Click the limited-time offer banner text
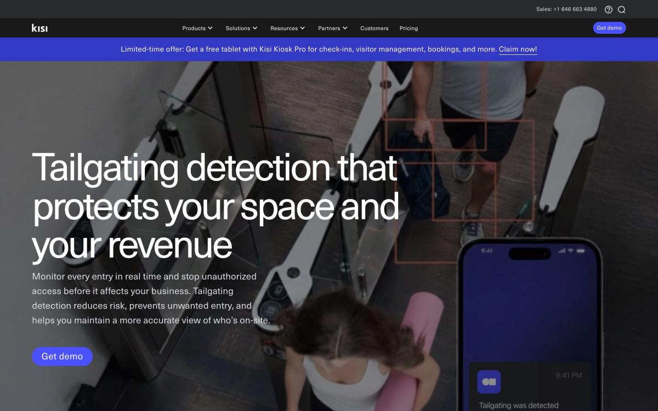This screenshot has height=411, width=658. 308,49
